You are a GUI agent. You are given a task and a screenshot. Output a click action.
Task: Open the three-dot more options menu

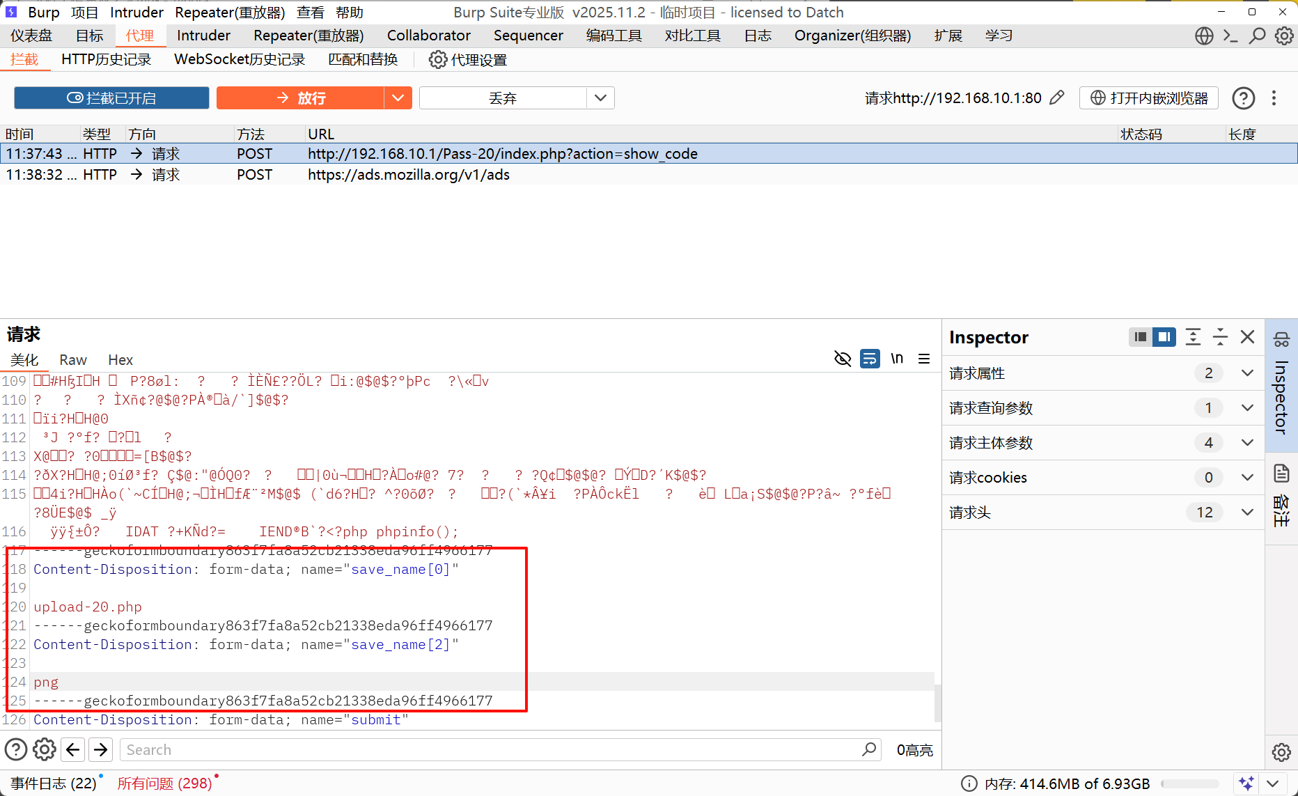pyautogui.click(x=1274, y=98)
